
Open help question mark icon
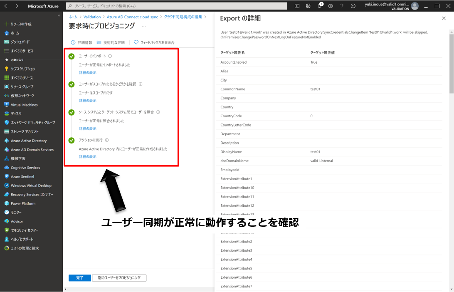[x=342, y=6]
